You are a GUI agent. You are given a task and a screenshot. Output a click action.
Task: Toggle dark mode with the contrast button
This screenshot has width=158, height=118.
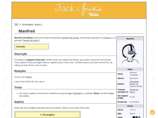[152, 112]
